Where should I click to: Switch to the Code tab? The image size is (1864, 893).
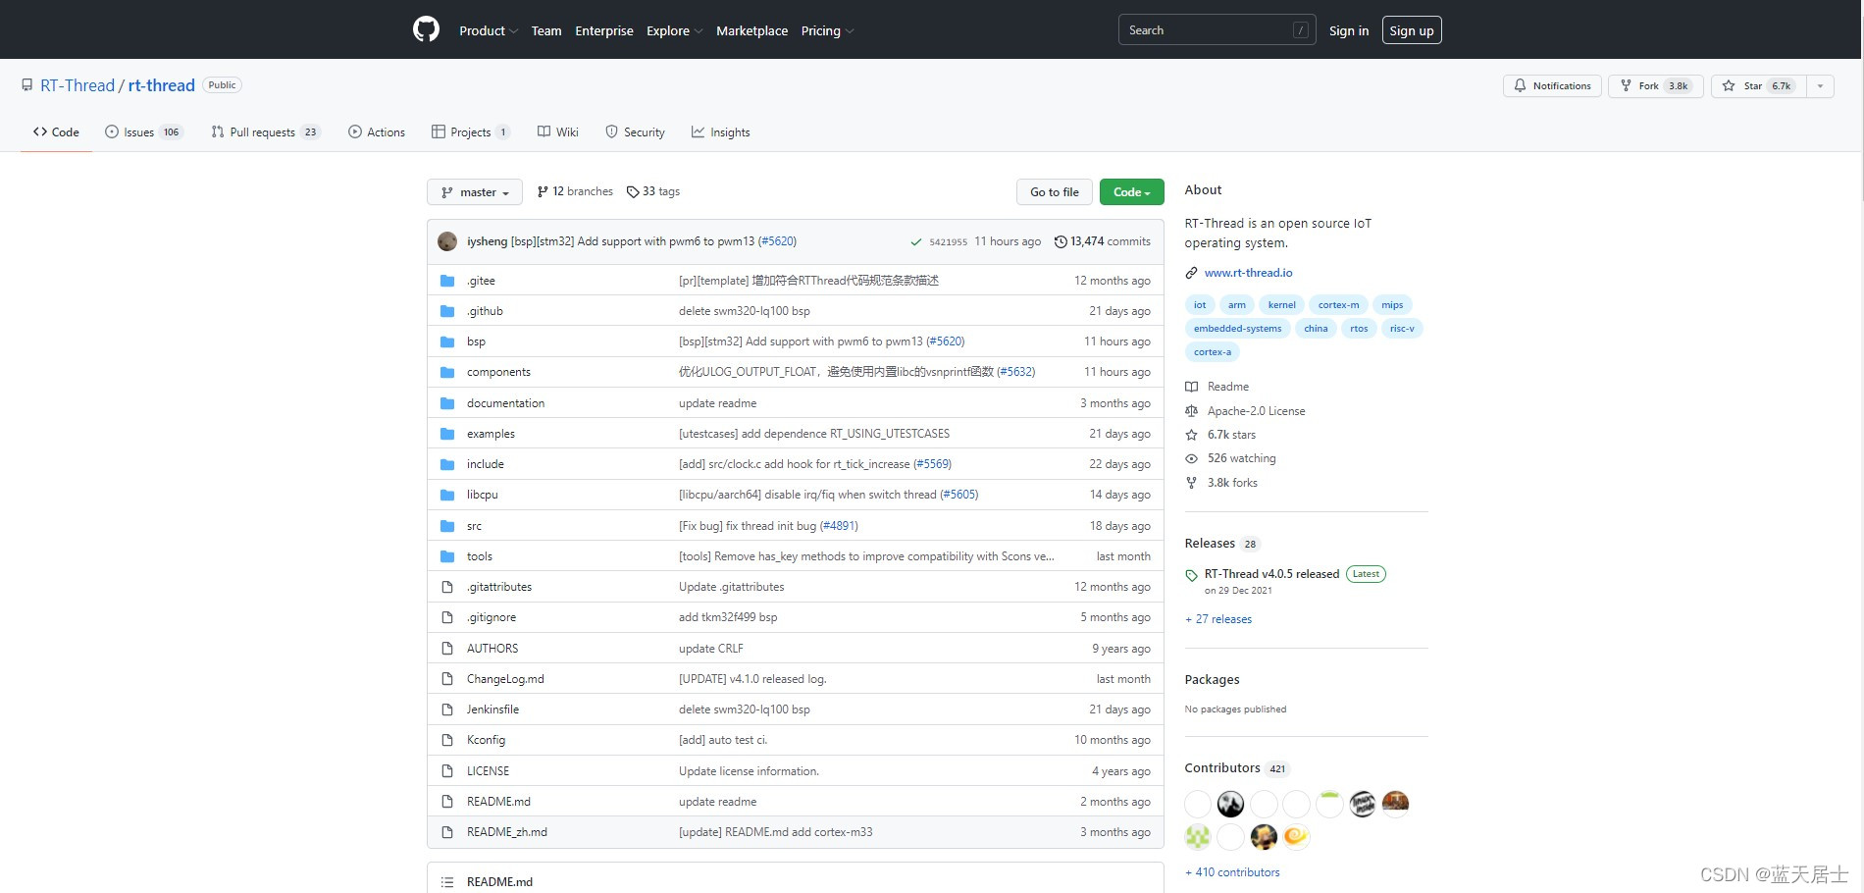click(x=56, y=132)
